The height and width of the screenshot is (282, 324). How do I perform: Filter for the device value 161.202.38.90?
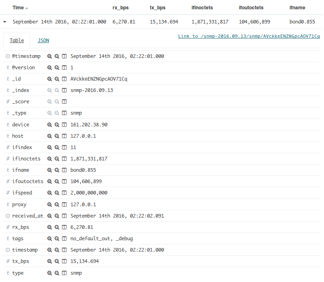(49, 125)
